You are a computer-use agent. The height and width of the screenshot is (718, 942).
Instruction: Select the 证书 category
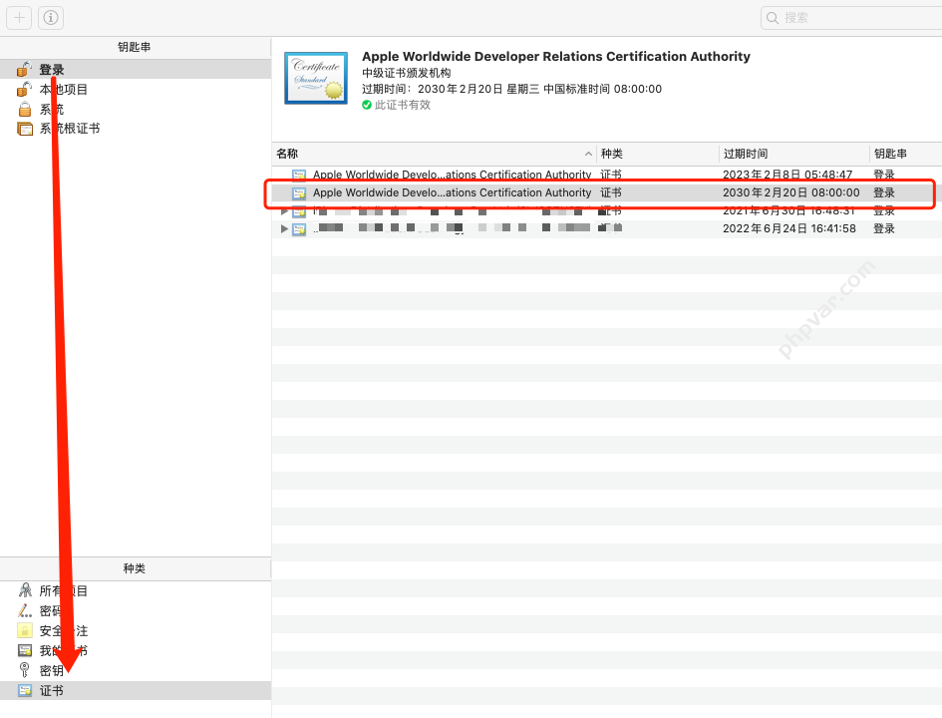coord(136,690)
